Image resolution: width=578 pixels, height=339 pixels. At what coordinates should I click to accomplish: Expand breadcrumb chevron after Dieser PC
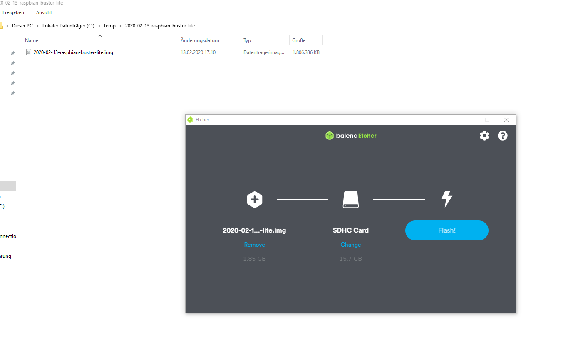(38, 26)
